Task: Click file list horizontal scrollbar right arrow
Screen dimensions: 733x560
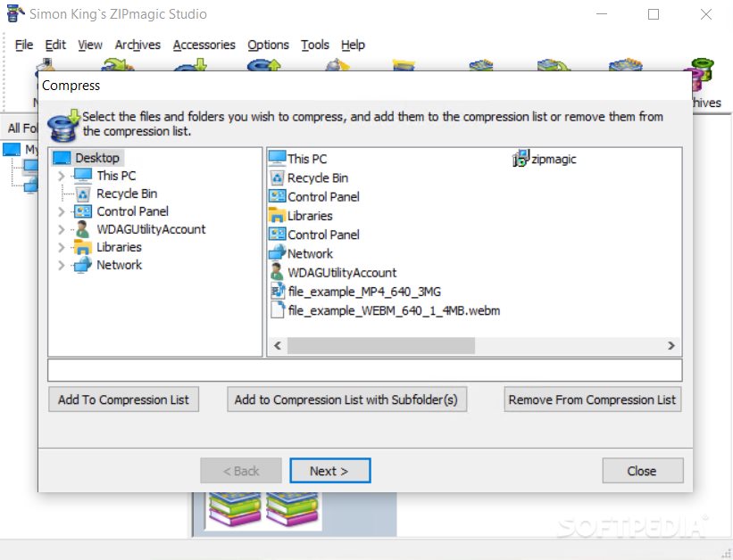Action: [x=671, y=346]
